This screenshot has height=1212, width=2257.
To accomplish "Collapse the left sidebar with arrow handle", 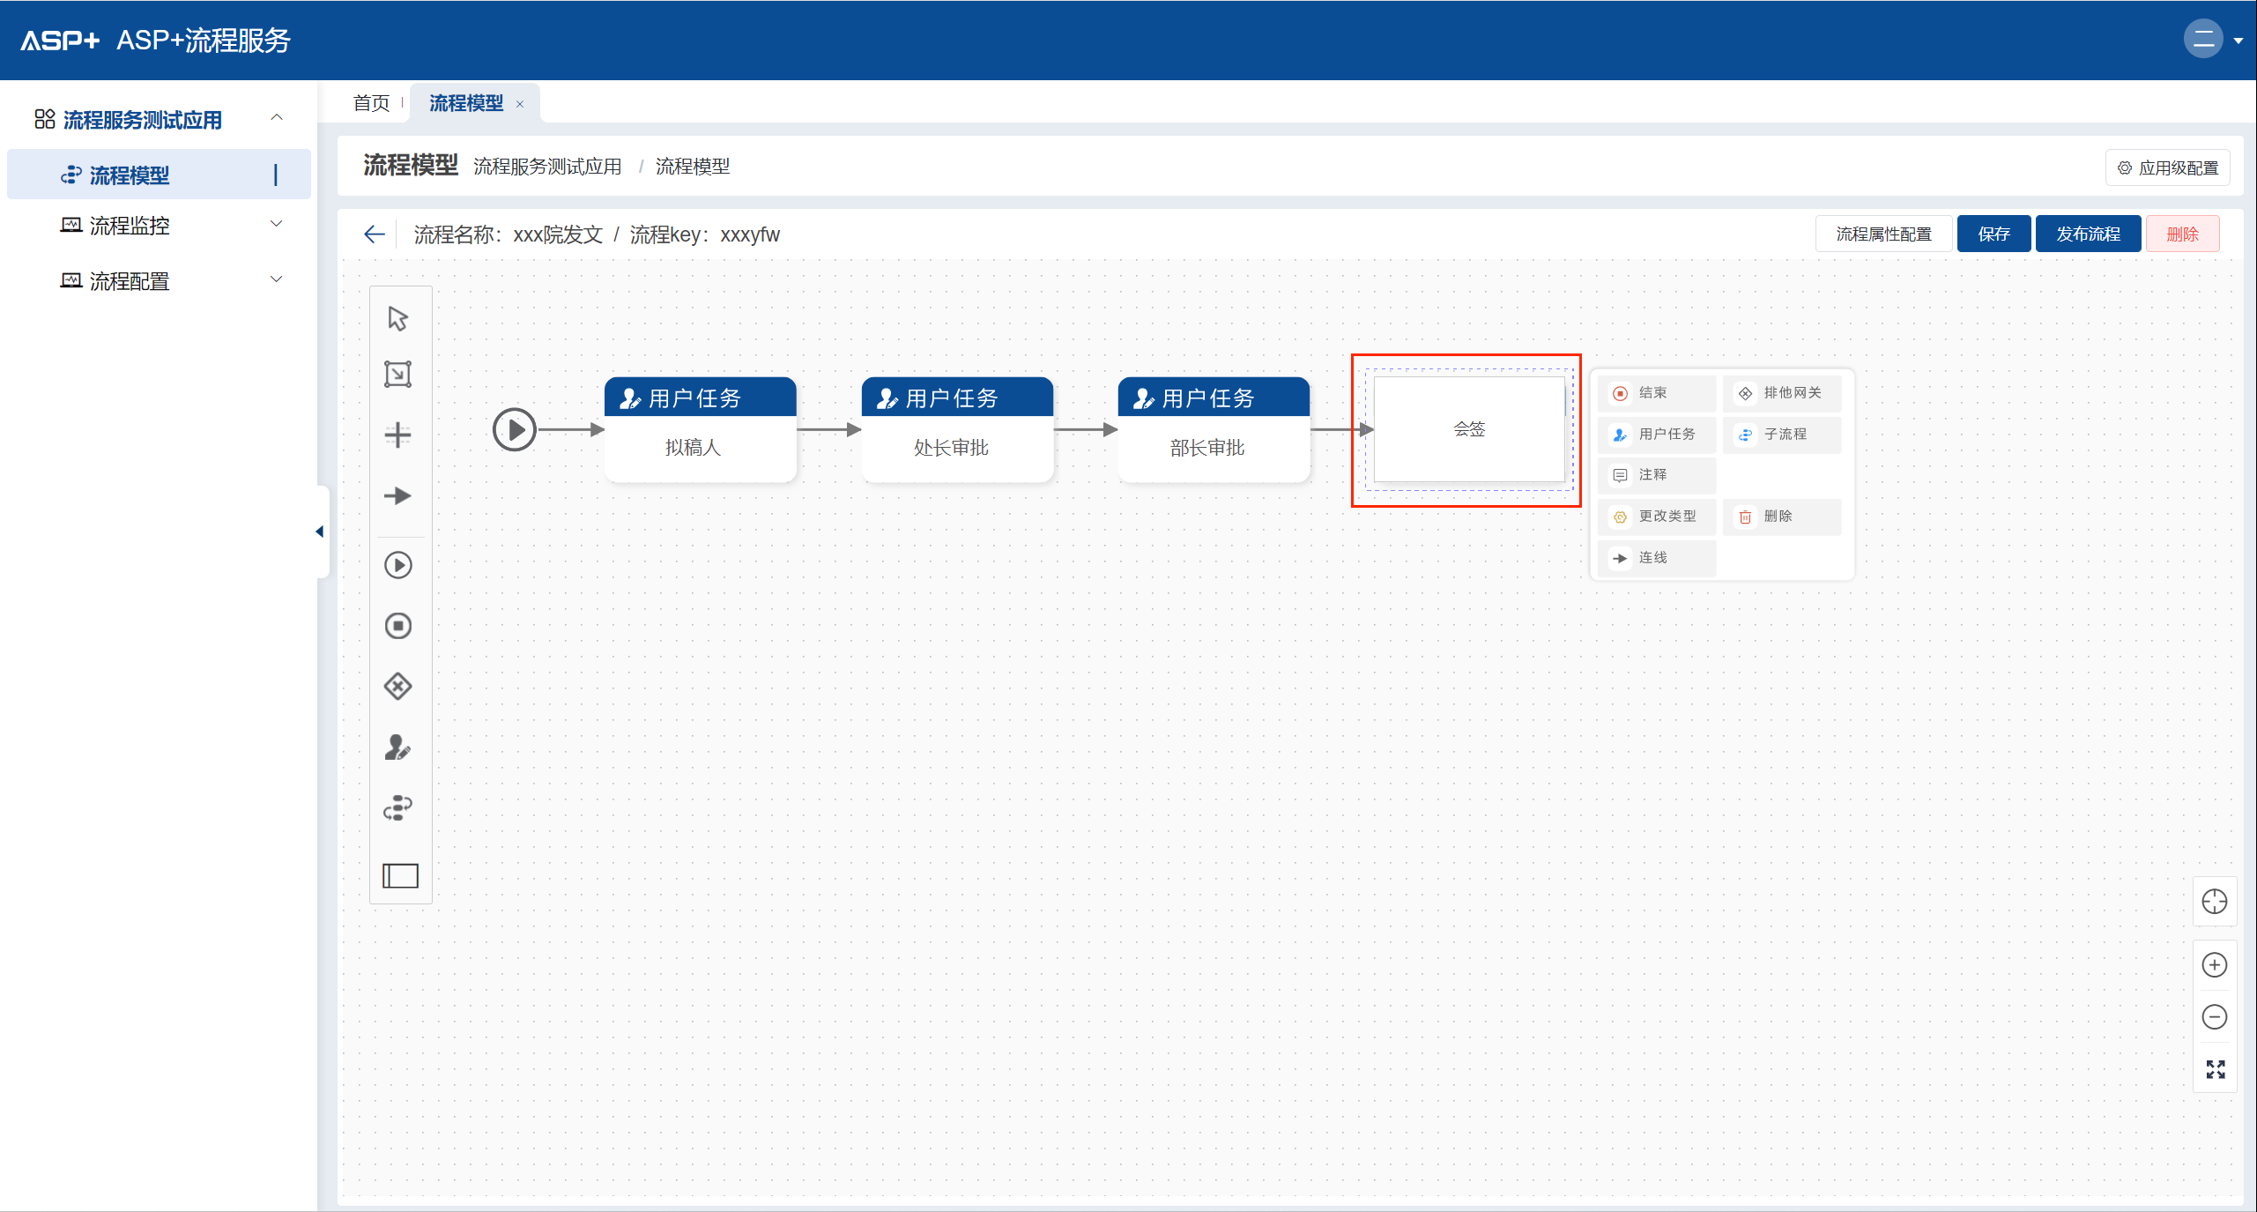I will (320, 532).
